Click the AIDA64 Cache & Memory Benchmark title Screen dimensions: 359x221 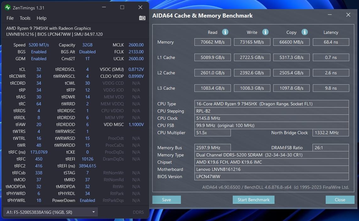tap(202, 16)
